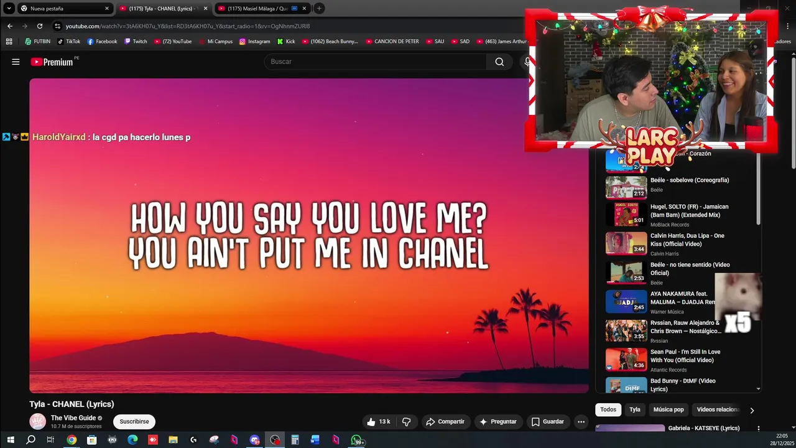This screenshot has width=796, height=448.
Task: Open the Kick bookmark
Action: 286,42
